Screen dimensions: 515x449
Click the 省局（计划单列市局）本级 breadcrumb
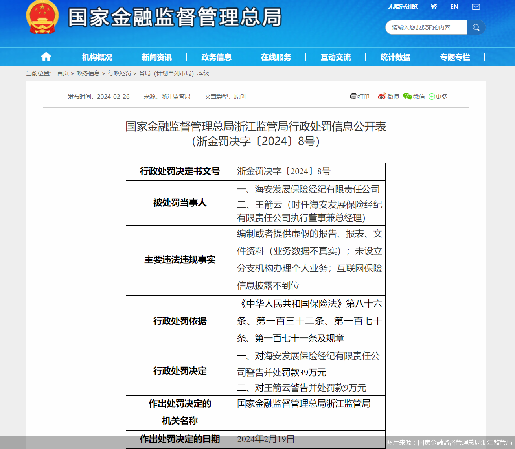point(174,74)
